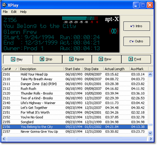
Task: Click stop date 09/24/2001 cell
Action: 93,112
